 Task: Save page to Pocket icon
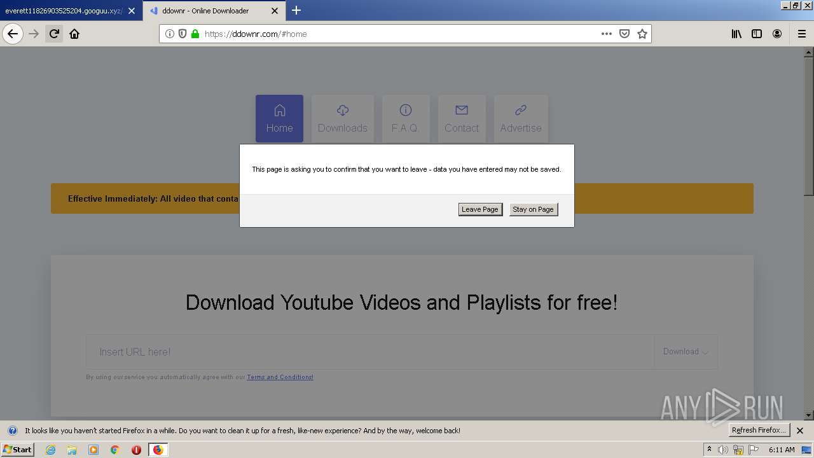pyautogui.click(x=624, y=34)
